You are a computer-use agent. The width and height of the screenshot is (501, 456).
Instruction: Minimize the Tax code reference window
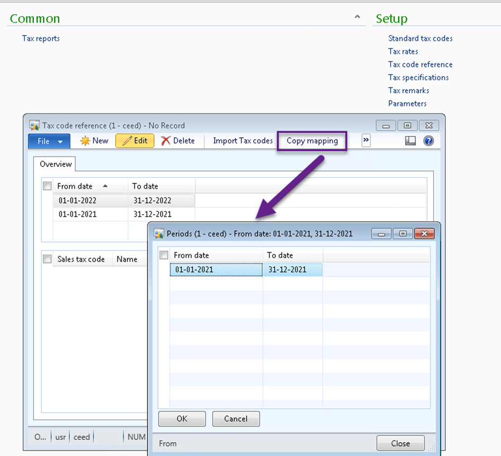pyautogui.click(x=386, y=126)
